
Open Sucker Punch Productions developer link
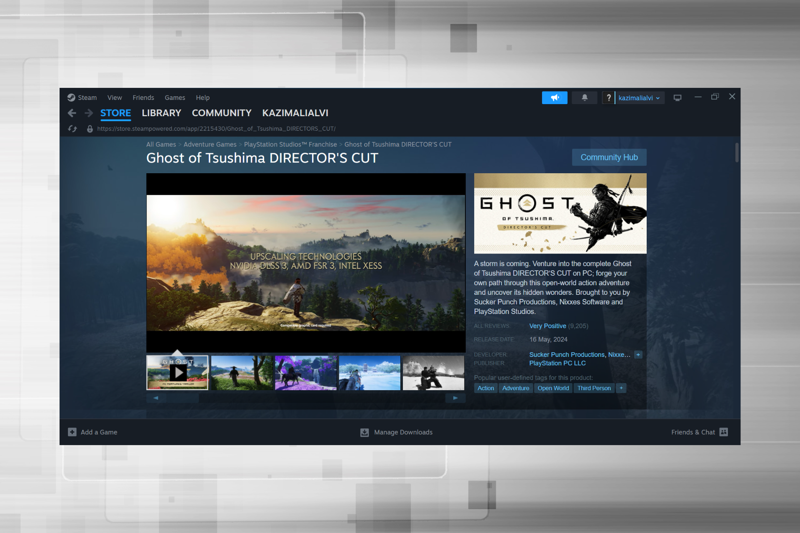[x=567, y=355]
